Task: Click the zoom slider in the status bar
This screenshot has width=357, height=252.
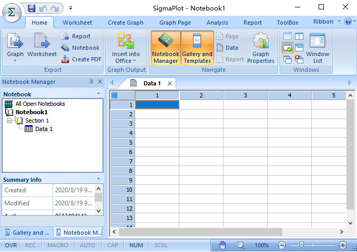Action: pos(301,245)
